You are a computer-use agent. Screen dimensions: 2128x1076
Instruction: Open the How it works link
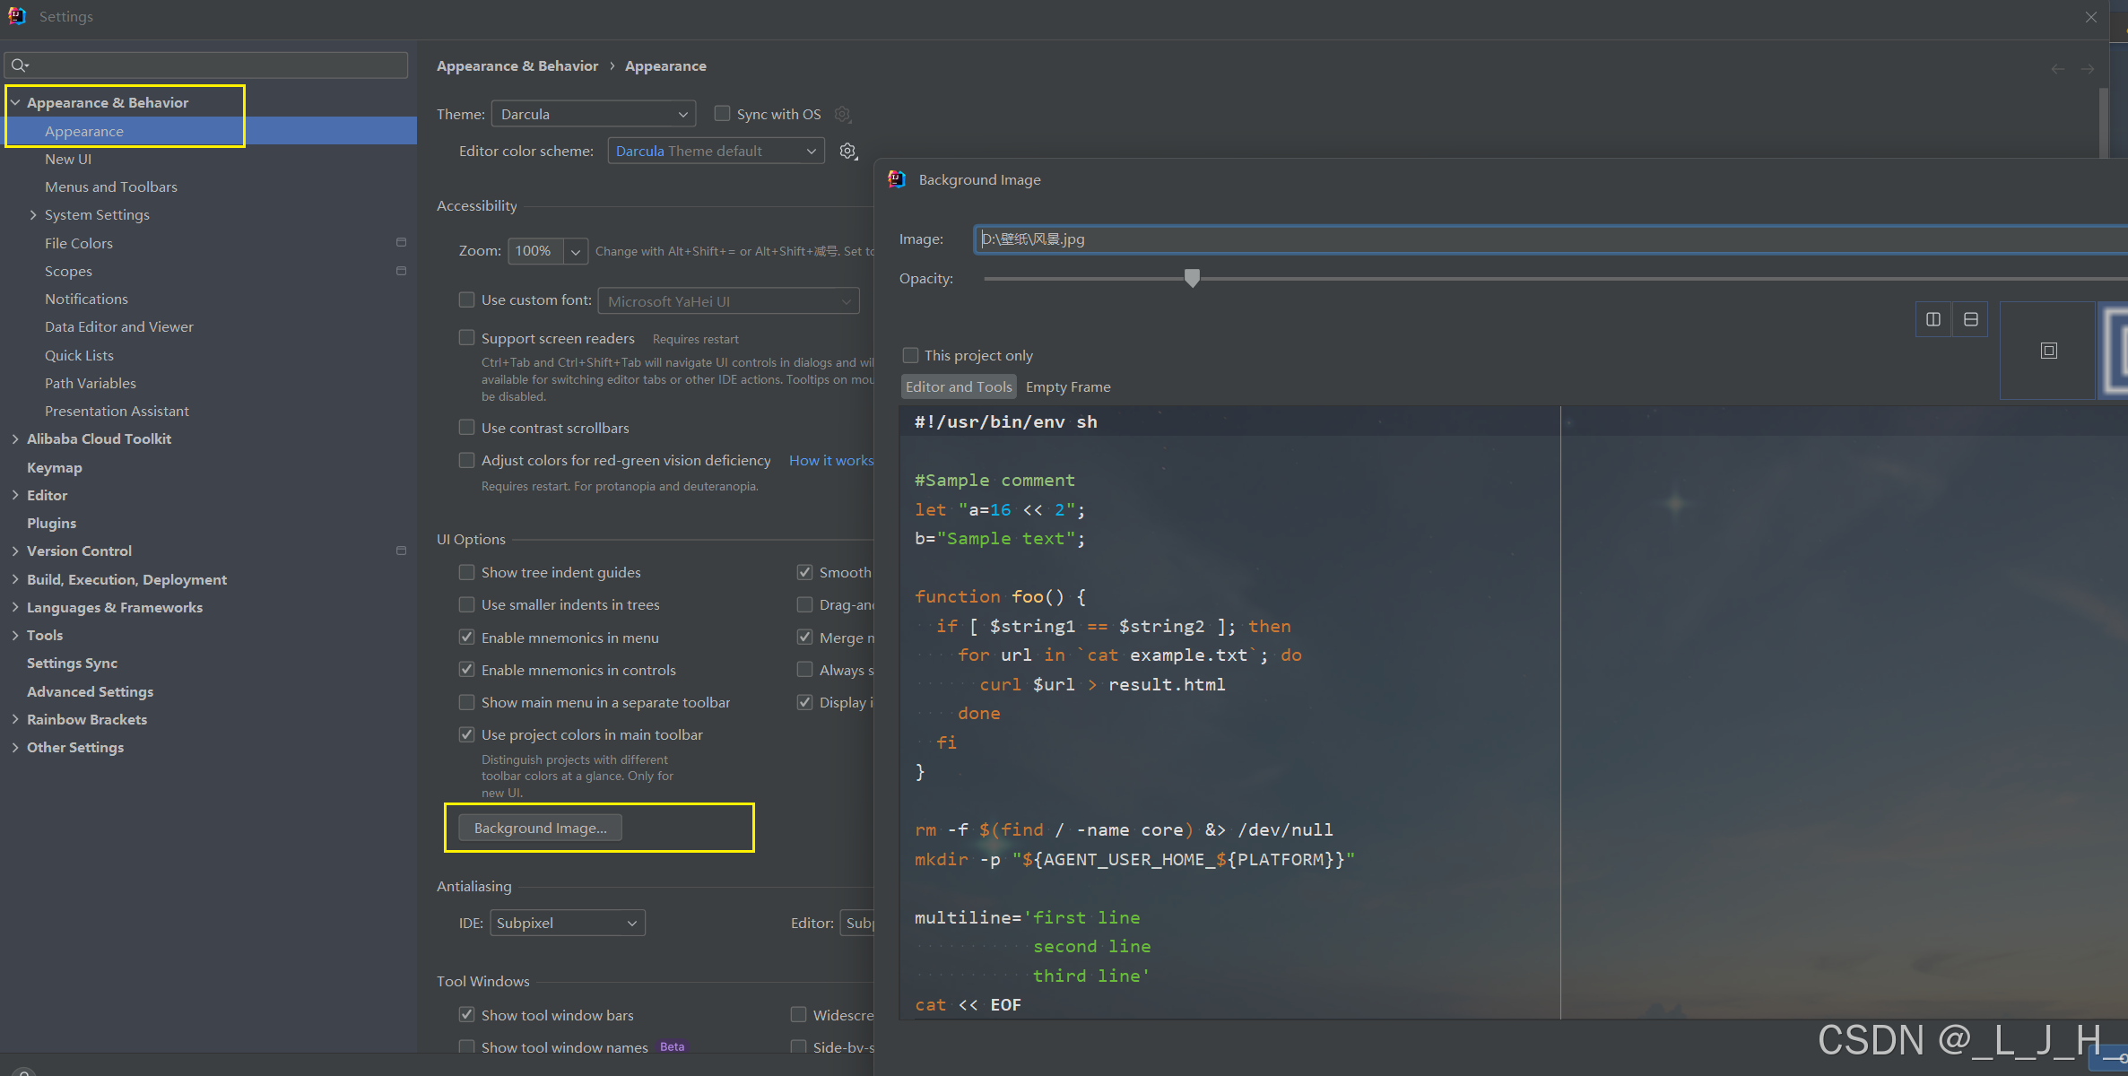(830, 460)
